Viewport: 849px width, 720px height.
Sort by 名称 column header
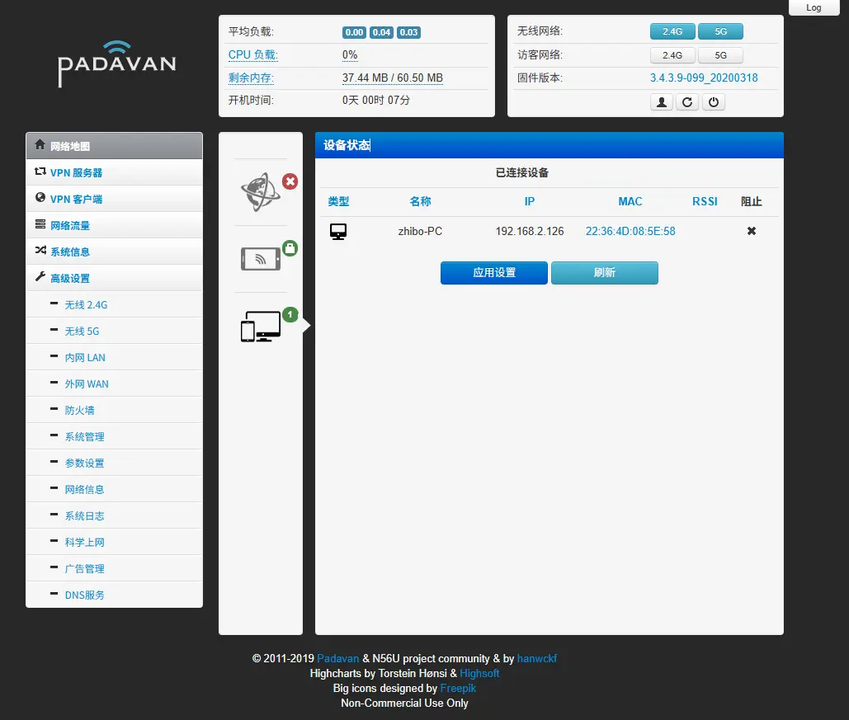pyautogui.click(x=420, y=201)
